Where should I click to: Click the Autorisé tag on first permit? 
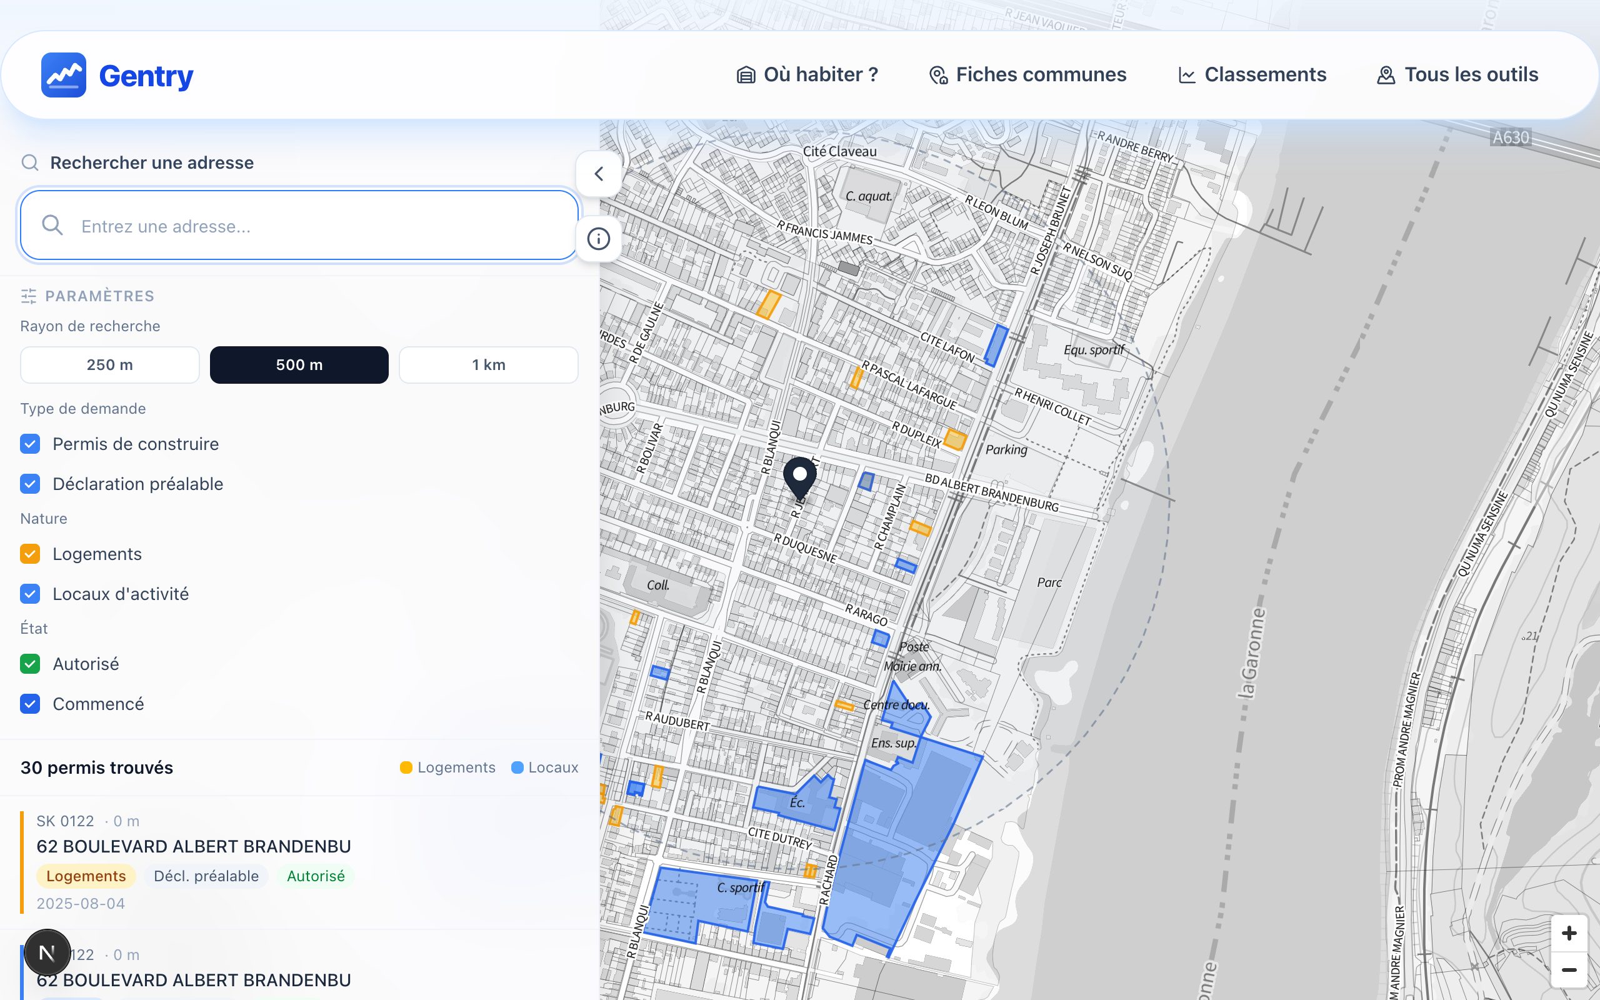coord(316,876)
